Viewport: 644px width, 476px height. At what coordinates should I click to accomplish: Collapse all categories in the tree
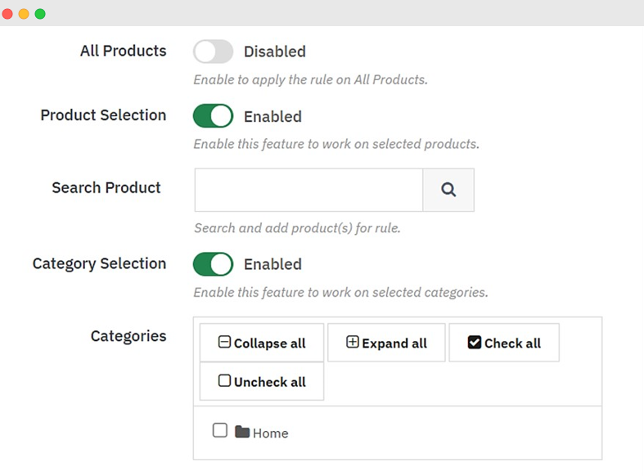tap(262, 344)
